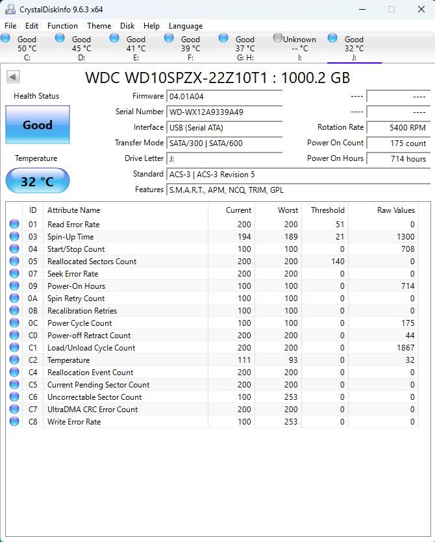Screen dimensions: 435x542
Task: Click status icon for Power Cycle Count
Action: pyautogui.click(x=14, y=323)
